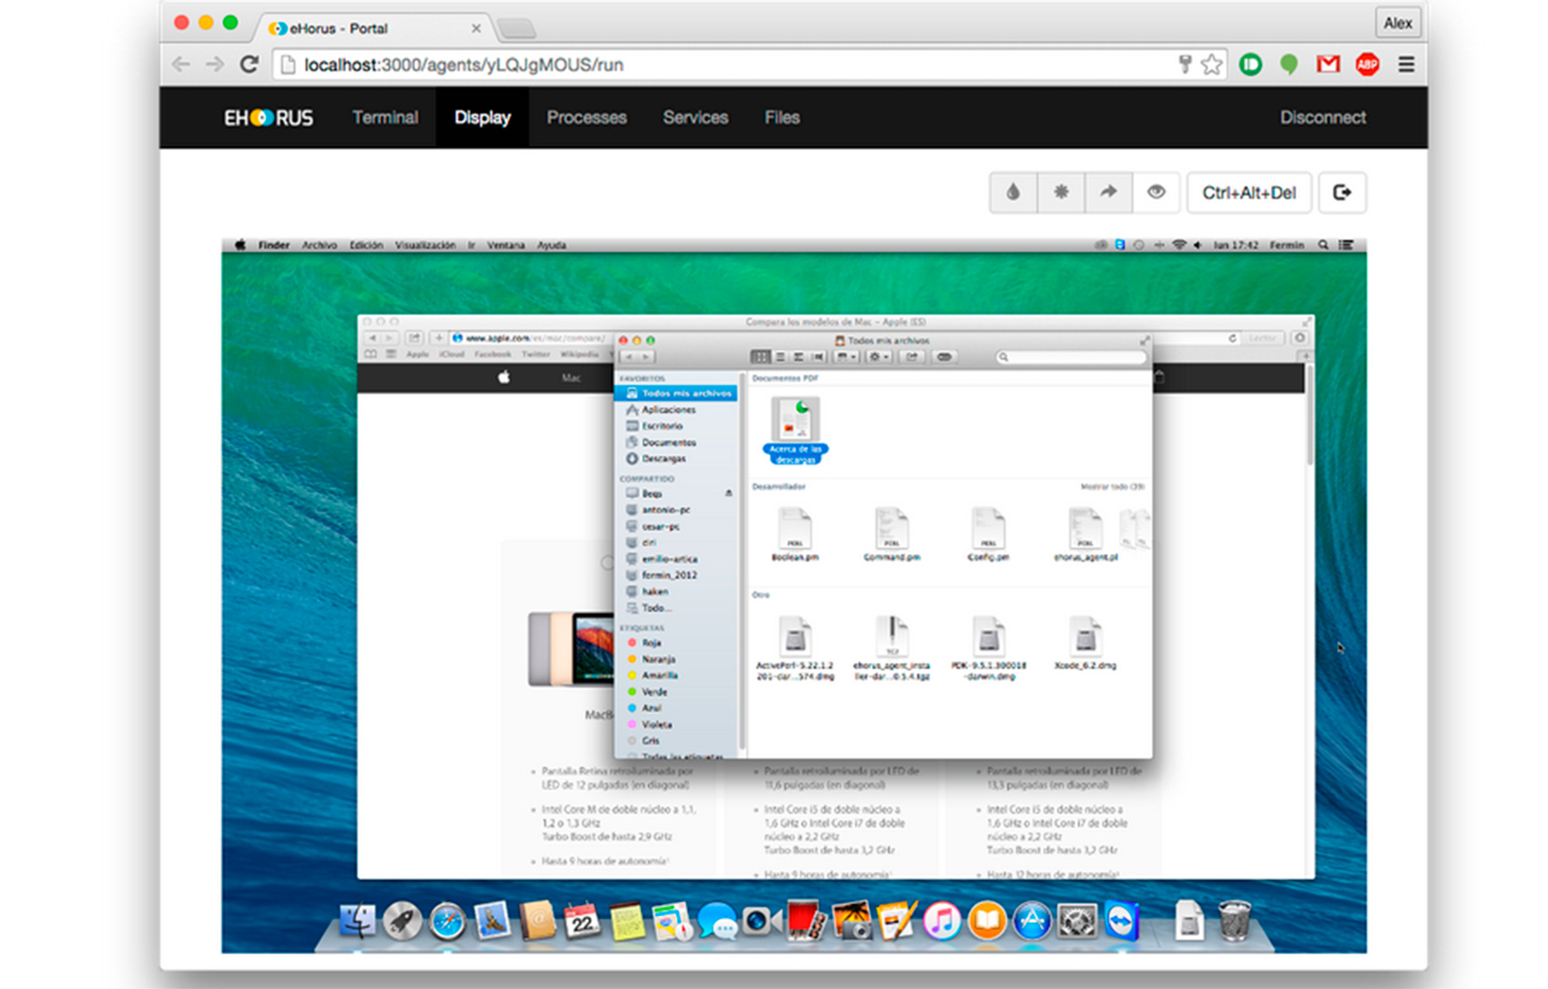
Task: Click the green Hangouts extension icon
Action: pyautogui.click(x=1288, y=65)
